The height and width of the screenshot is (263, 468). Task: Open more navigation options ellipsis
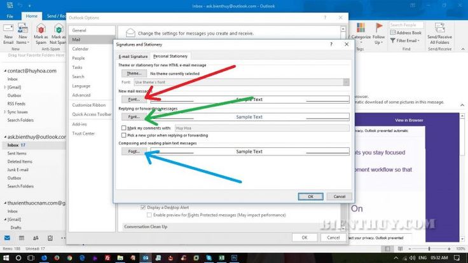pyautogui.click(x=63, y=238)
